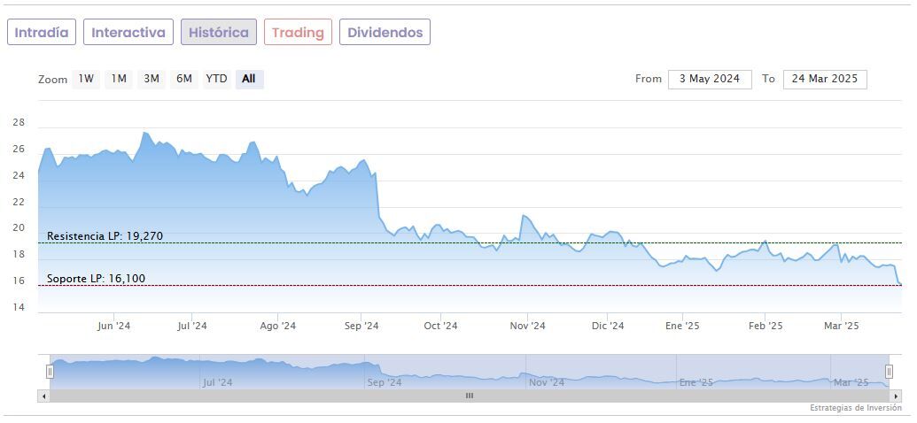This screenshot has height=423, width=917.
Task: Click the scrollbar center grip
Action: [470, 396]
